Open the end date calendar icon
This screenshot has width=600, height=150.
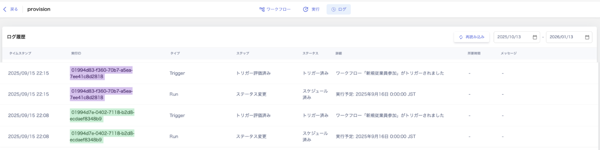[x=587, y=37]
